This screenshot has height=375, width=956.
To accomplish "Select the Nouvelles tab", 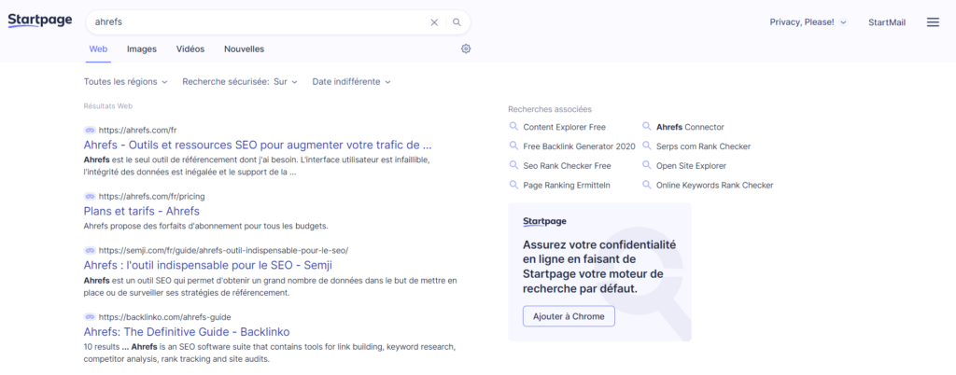I will point(244,49).
